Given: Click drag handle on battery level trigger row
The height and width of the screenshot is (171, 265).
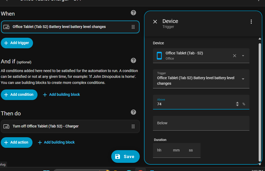Looking at the screenshot, I should pos(133,27).
